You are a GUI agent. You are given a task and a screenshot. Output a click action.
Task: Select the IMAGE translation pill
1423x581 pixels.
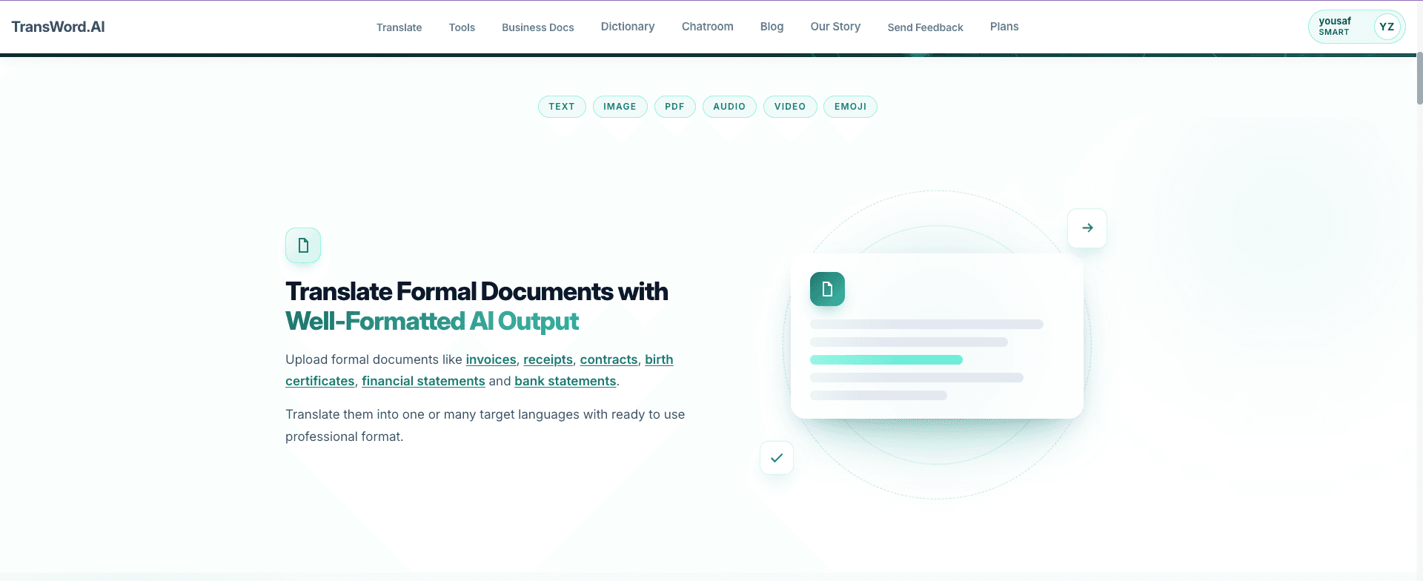(620, 107)
